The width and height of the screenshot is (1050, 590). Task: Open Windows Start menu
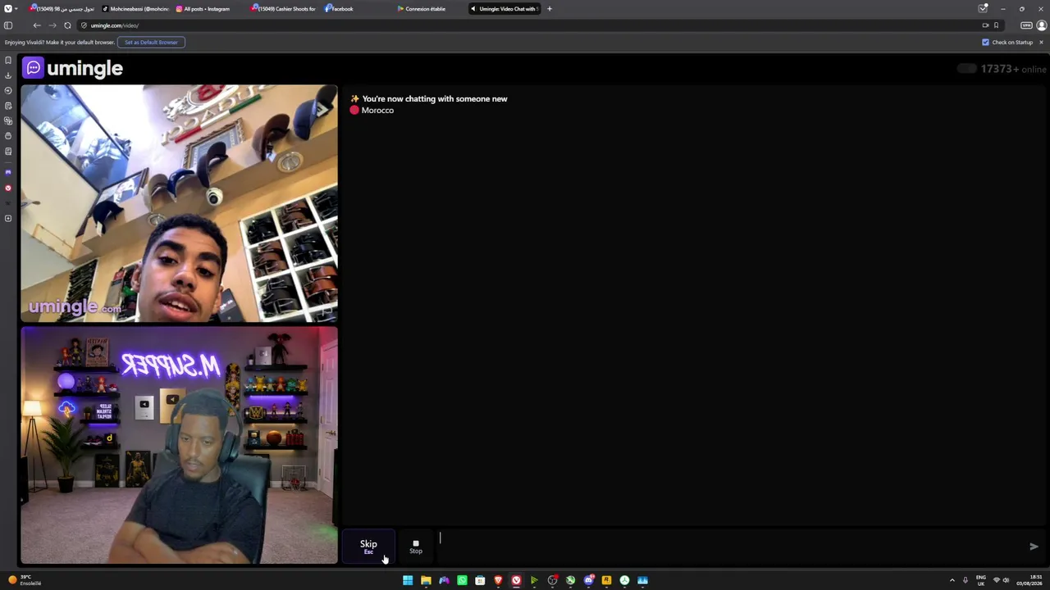tap(408, 580)
